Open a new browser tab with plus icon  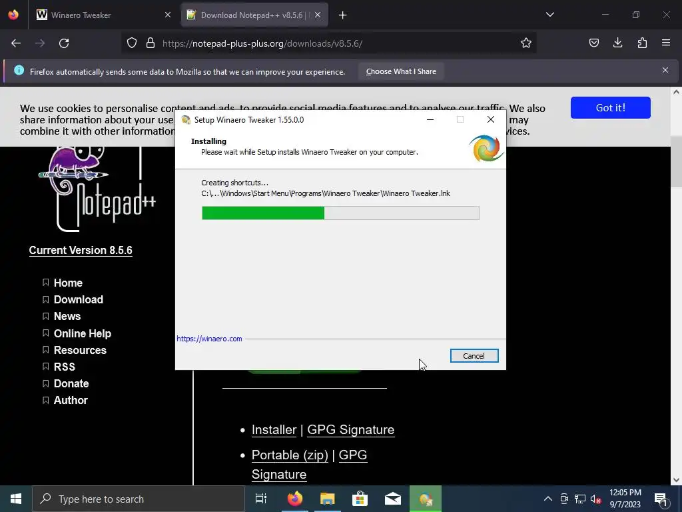pyautogui.click(x=343, y=15)
